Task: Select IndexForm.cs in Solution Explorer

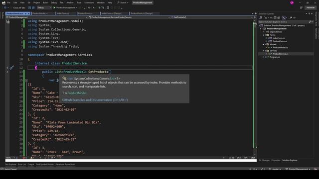Action: tap(279, 38)
